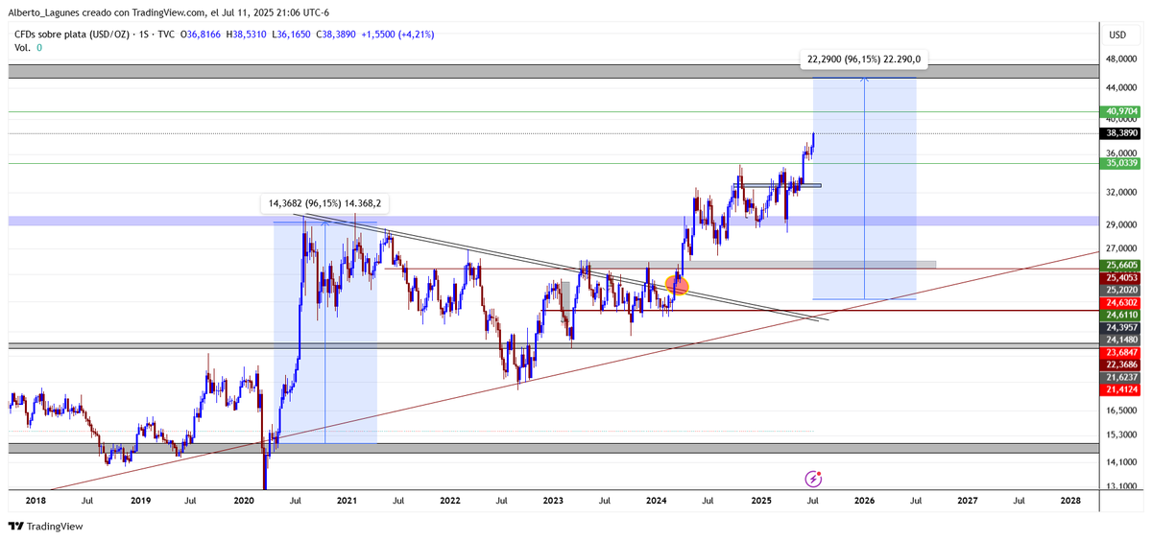The height and width of the screenshot is (540, 1152).
Task: Click the 2022 label on the time axis
Action: click(449, 501)
